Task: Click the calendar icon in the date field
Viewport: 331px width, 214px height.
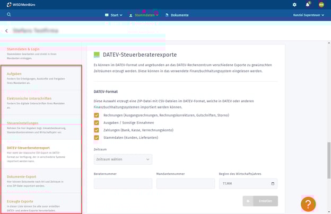Action: (x=273, y=184)
